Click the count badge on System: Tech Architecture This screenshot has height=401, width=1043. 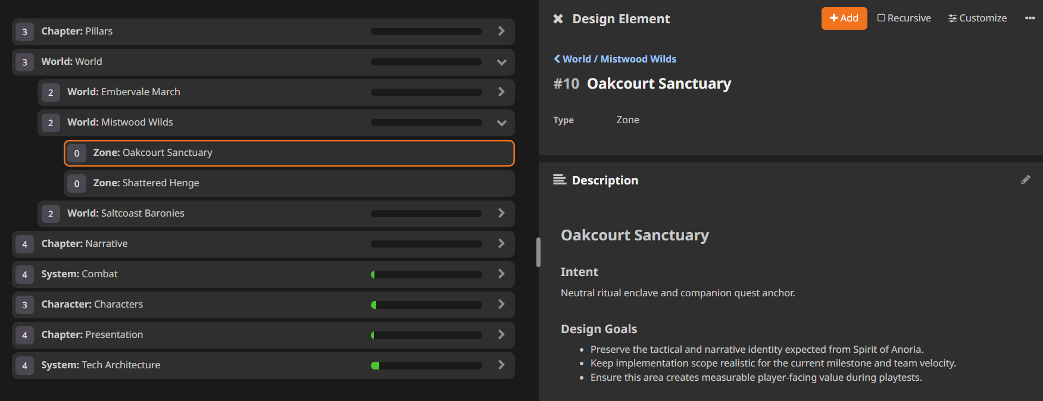24,365
